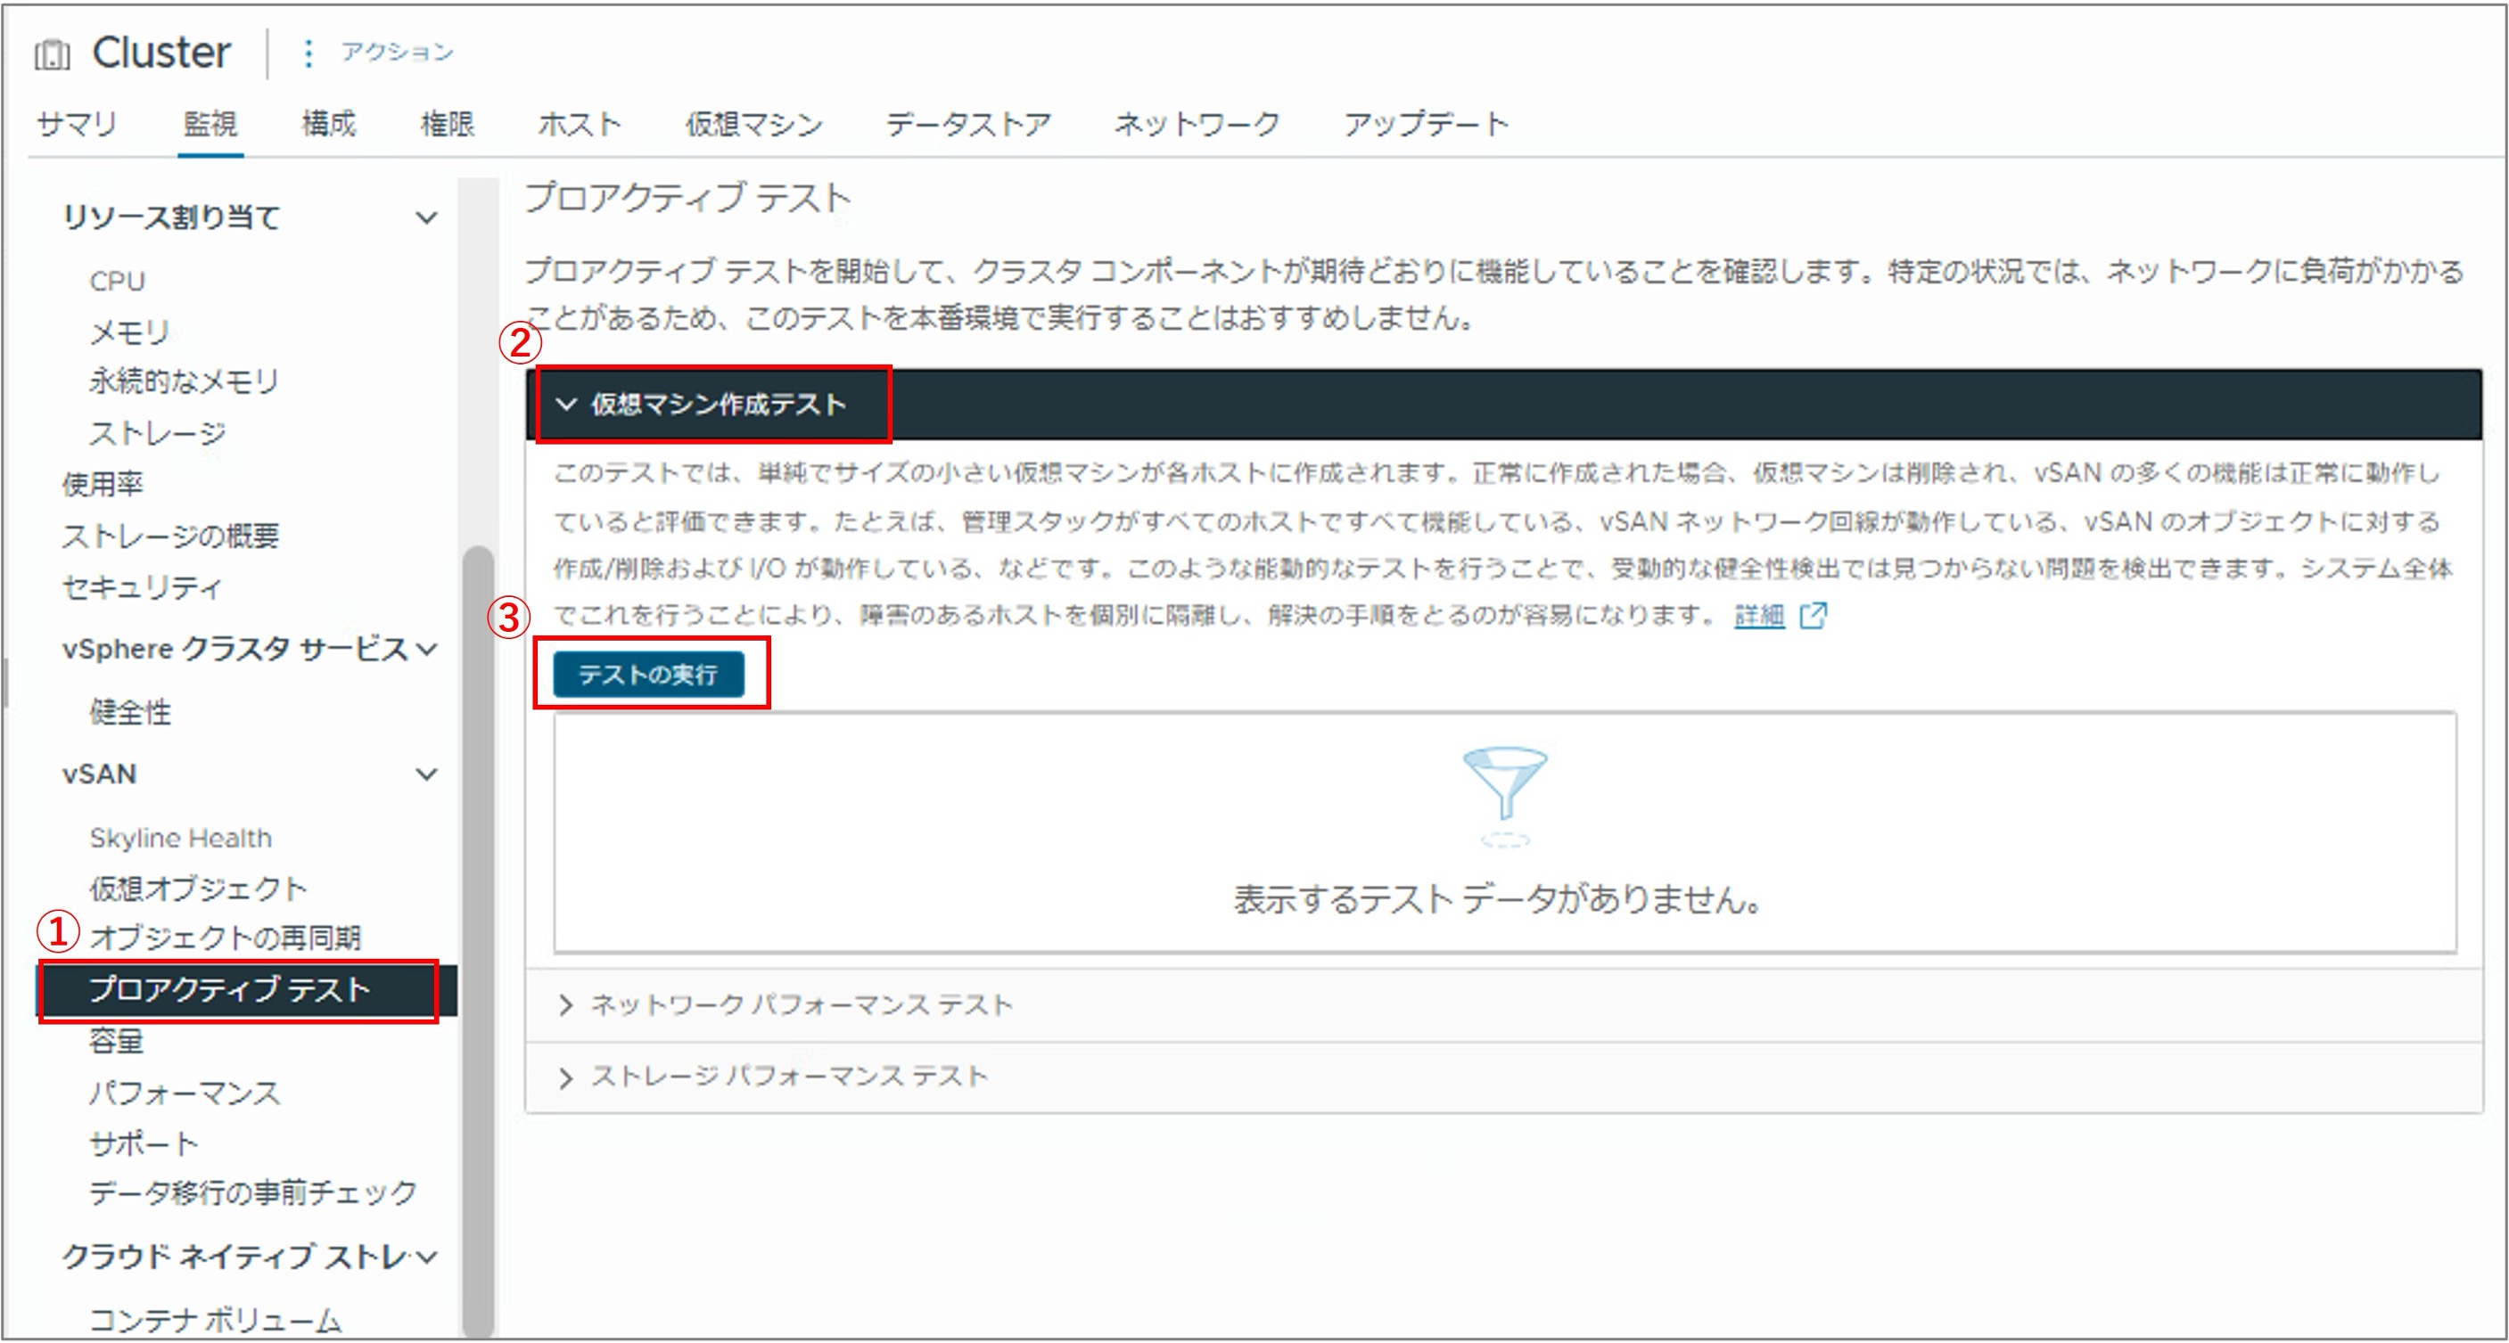Switch to the ネットワーク tab

(1197, 124)
